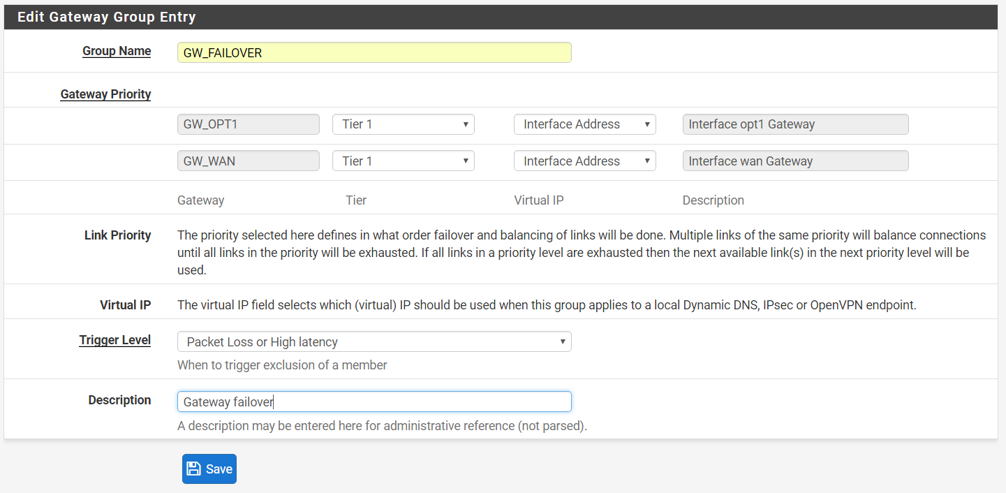Open the Trigger Level dropdown
Screen dimensions: 1006x493
point(374,341)
